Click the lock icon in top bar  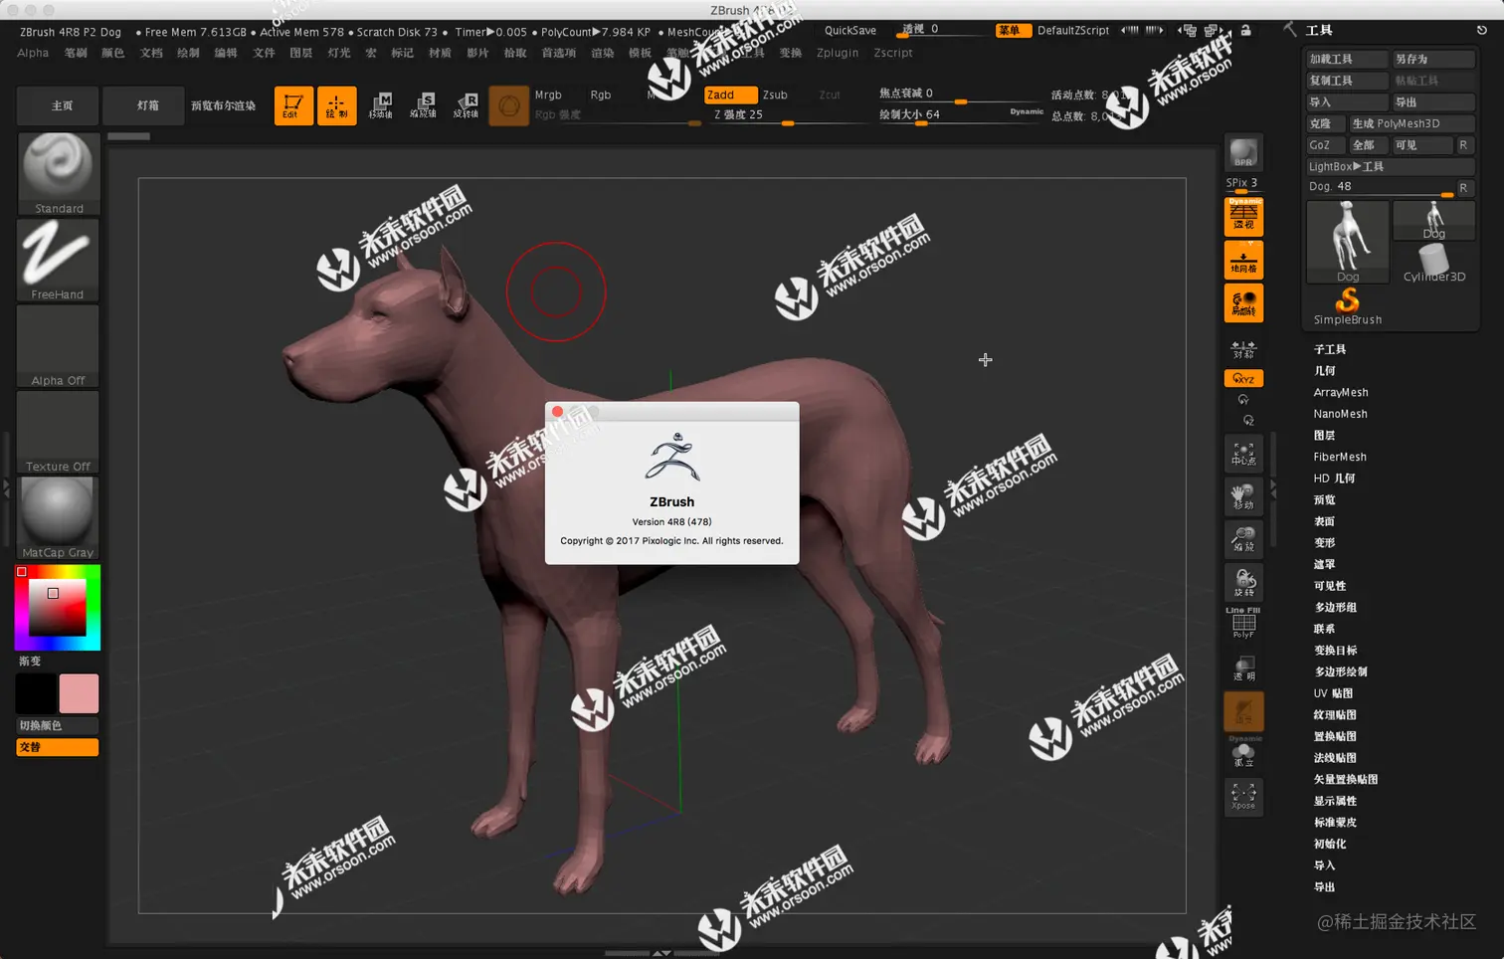click(1245, 31)
